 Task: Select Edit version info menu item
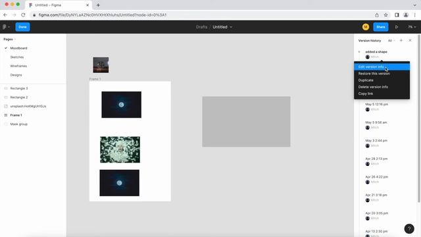[382, 66]
